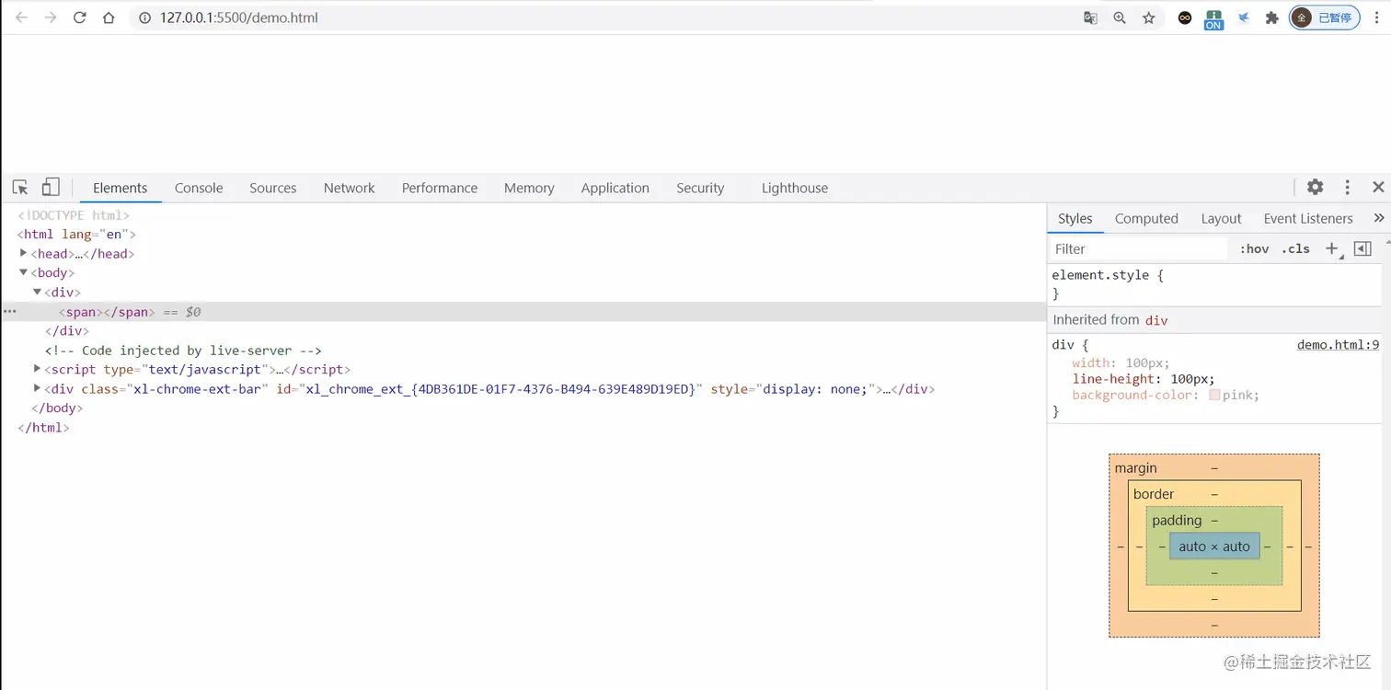The width and height of the screenshot is (1391, 690).
Task: Go to the browser home icon
Action: tap(109, 17)
